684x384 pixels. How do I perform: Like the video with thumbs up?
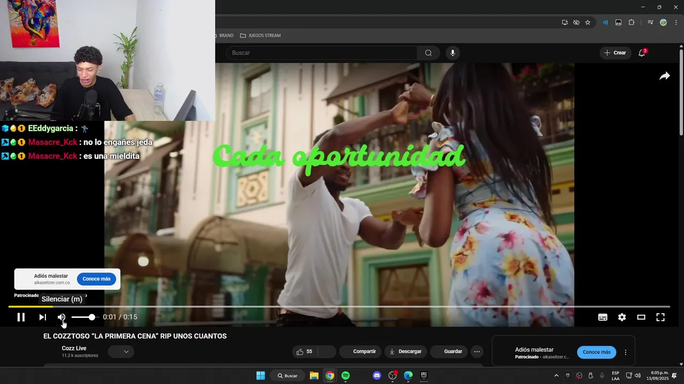(305, 351)
